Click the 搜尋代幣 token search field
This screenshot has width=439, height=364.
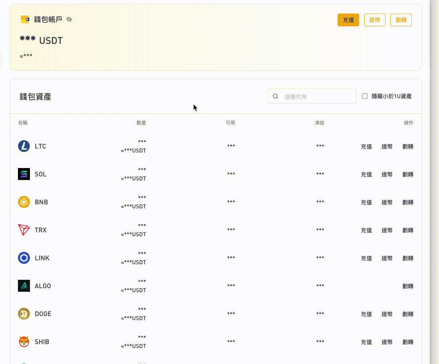point(312,96)
